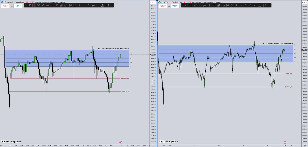Grab the drawing toolbar handle on the 15-minute chart
The height and width of the screenshot is (147, 308).
182,5
